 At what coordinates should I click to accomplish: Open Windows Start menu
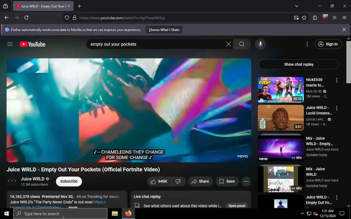click(7, 214)
